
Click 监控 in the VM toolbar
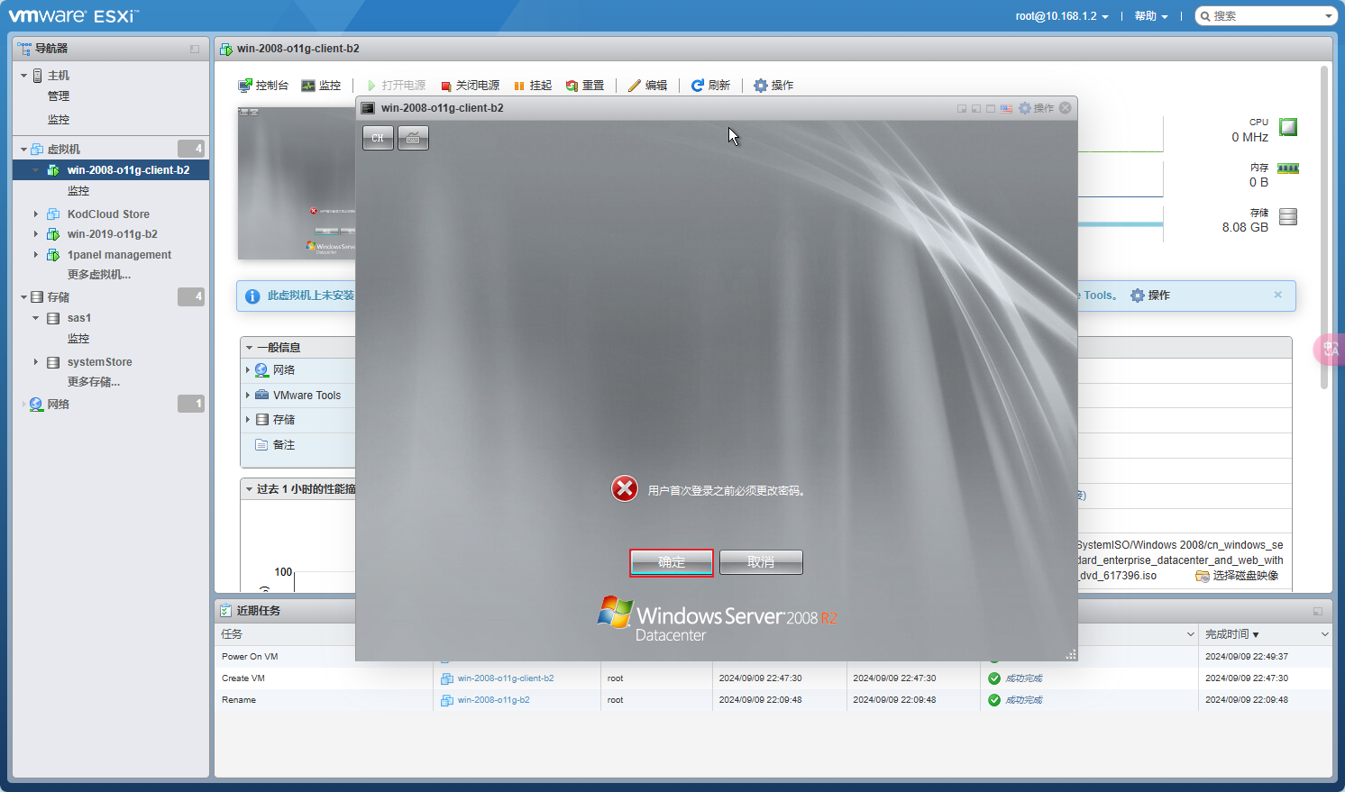click(321, 86)
